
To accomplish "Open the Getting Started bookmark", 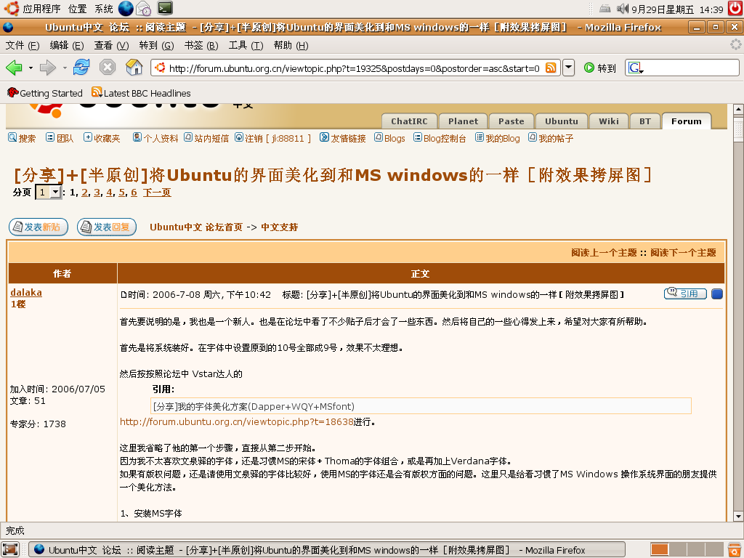I will 45,93.
